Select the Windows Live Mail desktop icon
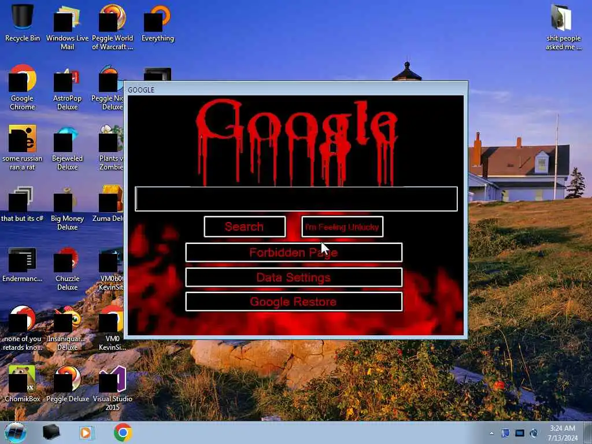The width and height of the screenshot is (592, 444). [67, 27]
